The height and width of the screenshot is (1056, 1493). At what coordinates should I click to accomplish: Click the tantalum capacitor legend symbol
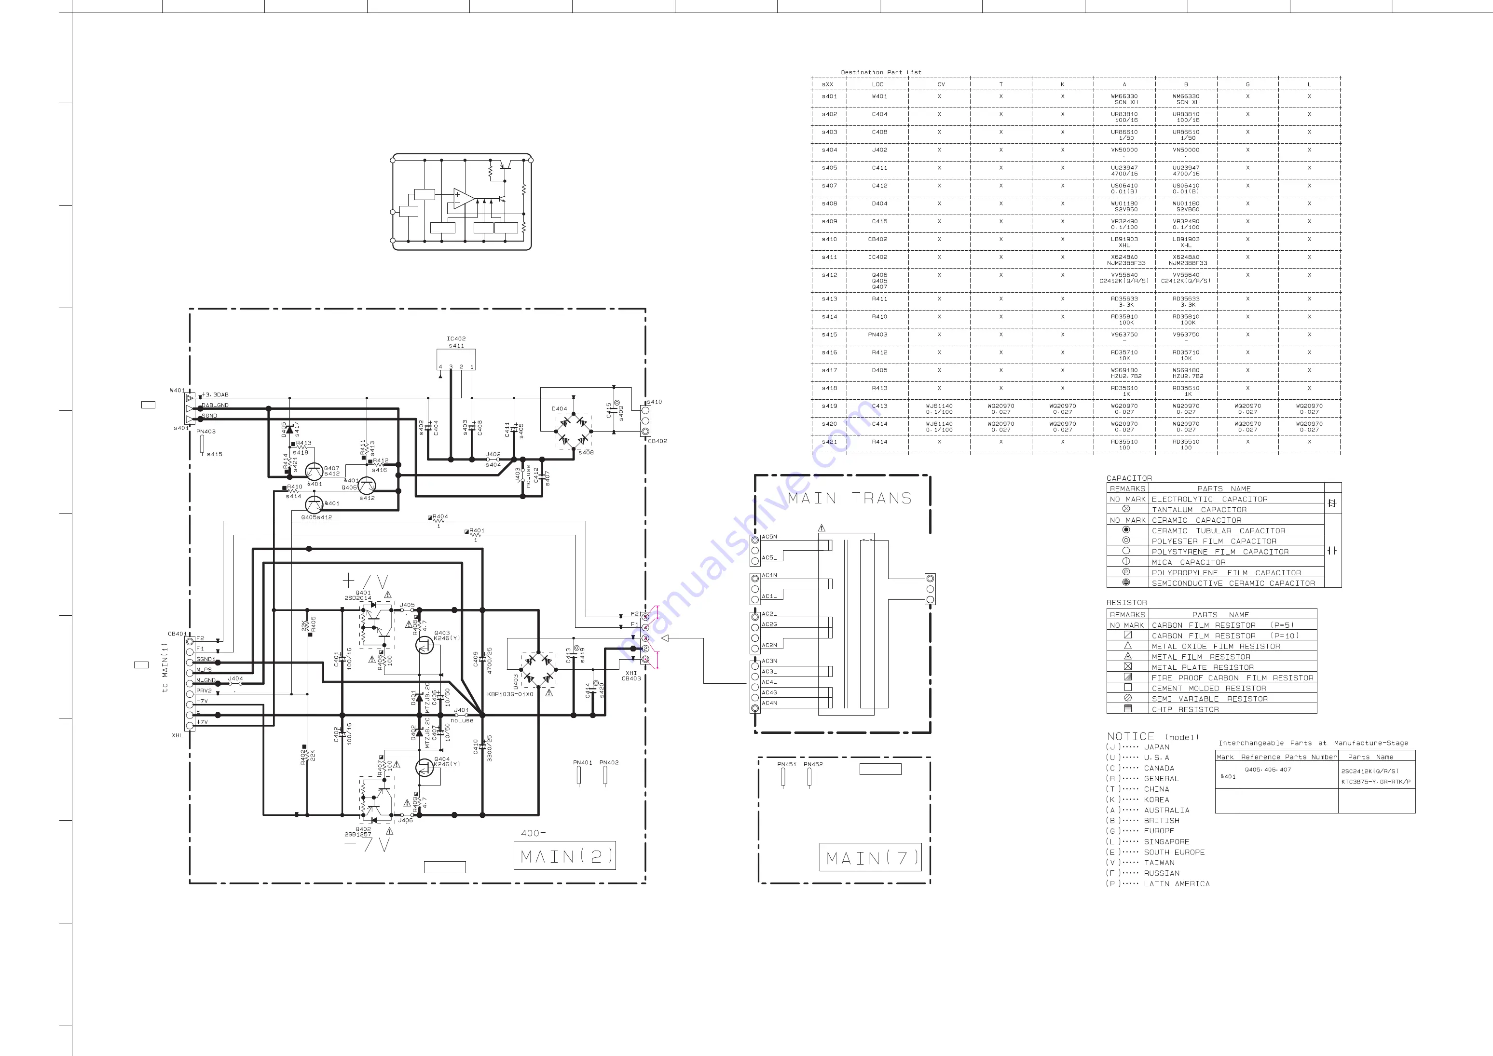point(1126,509)
